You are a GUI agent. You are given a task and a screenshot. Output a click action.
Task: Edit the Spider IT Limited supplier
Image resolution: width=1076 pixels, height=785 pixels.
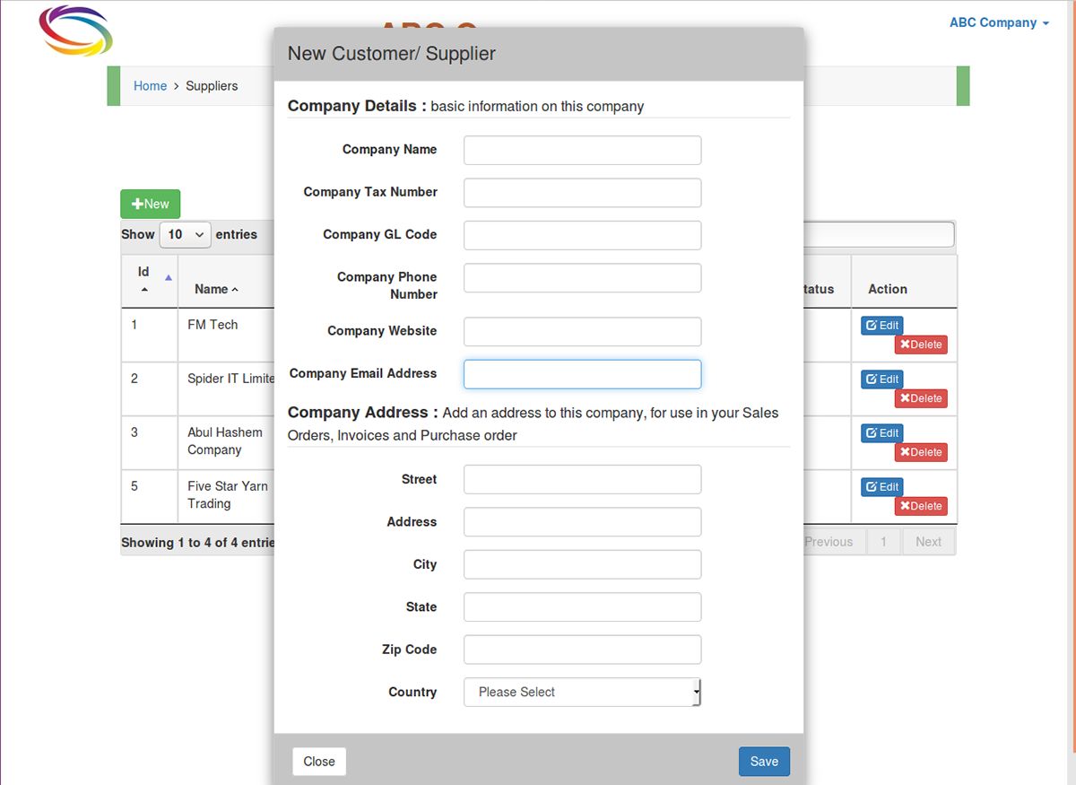[x=882, y=379]
